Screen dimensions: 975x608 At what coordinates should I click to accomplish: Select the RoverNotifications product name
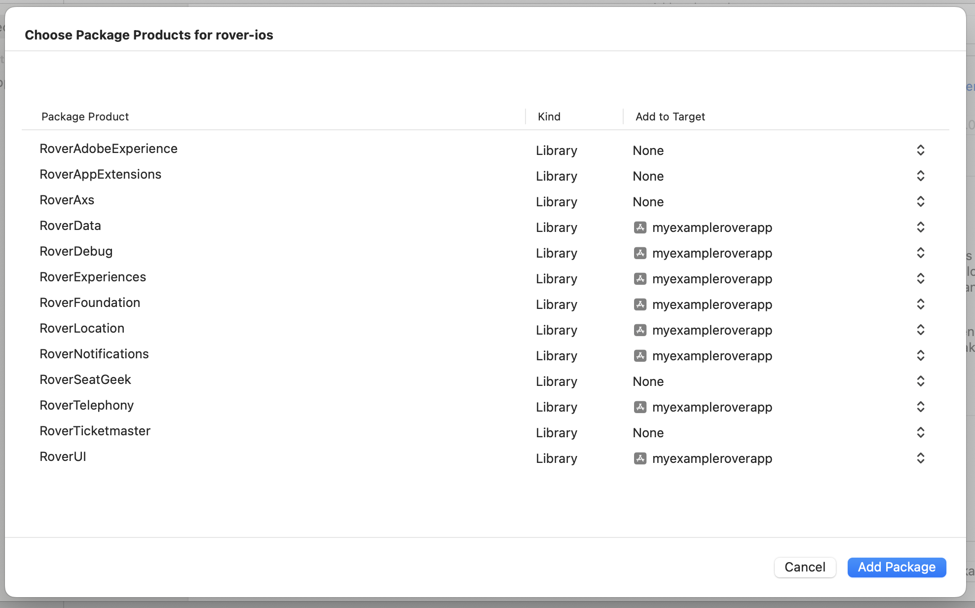click(x=94, y=354)
